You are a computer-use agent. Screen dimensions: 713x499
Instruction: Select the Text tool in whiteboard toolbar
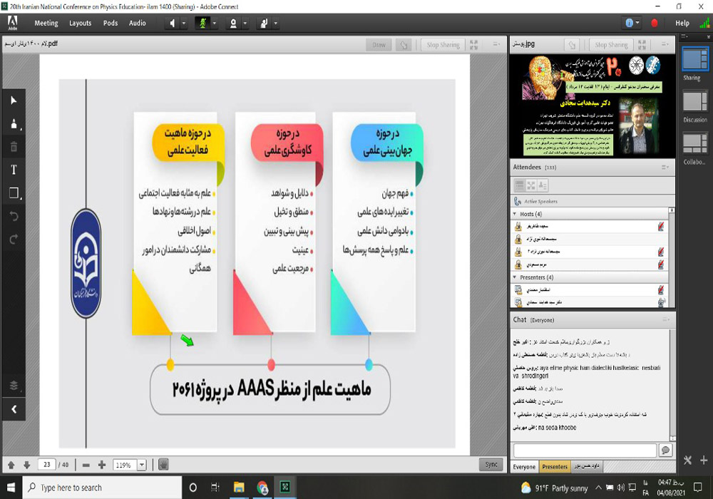(x=13, y=170)
